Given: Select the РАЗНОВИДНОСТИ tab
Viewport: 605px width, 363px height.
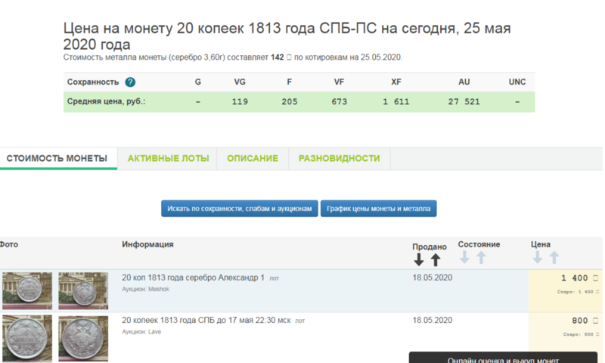Looking at the screenshot, I should (339, 159).
